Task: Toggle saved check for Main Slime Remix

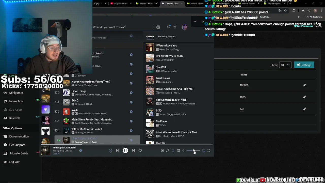Action: (x=131, y=121)
